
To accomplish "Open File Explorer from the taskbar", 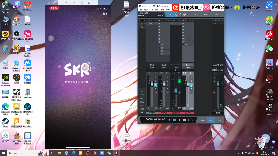I will click(59, 153).
